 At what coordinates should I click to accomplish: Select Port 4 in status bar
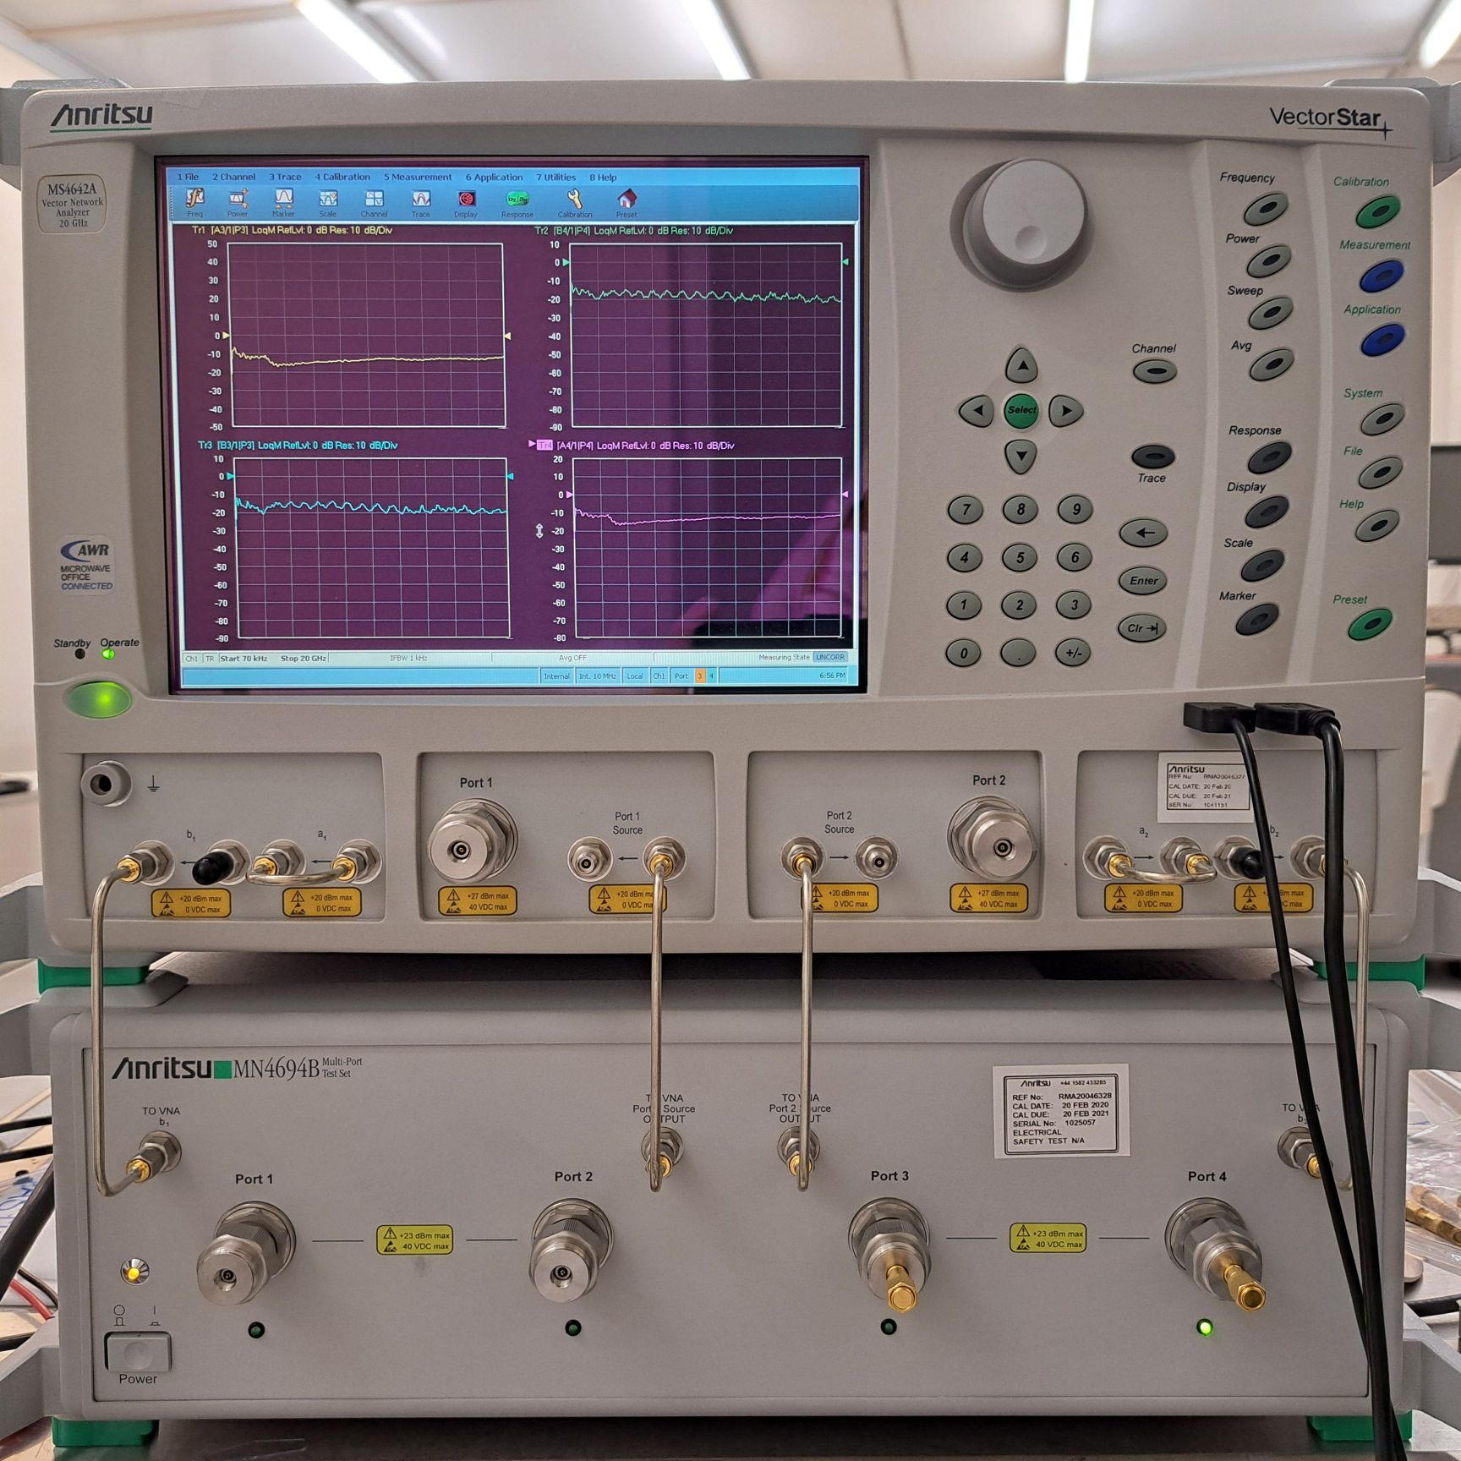pyautogui.click(x=711, y=676)
